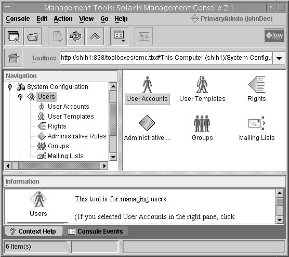Image resolution: width=289 pixels, height=257 pixels.
Task: Click Administrative Roles diamond tree icon
Action: tap(42, 136)
